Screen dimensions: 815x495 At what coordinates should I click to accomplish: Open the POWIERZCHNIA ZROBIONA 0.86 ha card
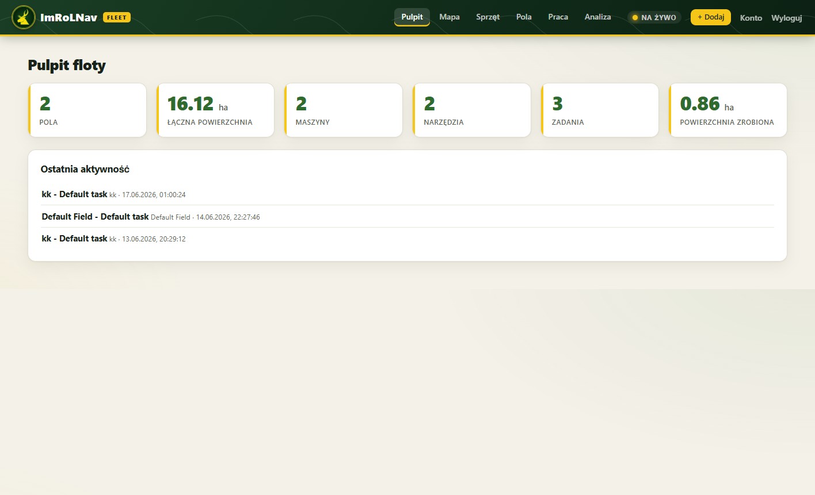point(728,110)
